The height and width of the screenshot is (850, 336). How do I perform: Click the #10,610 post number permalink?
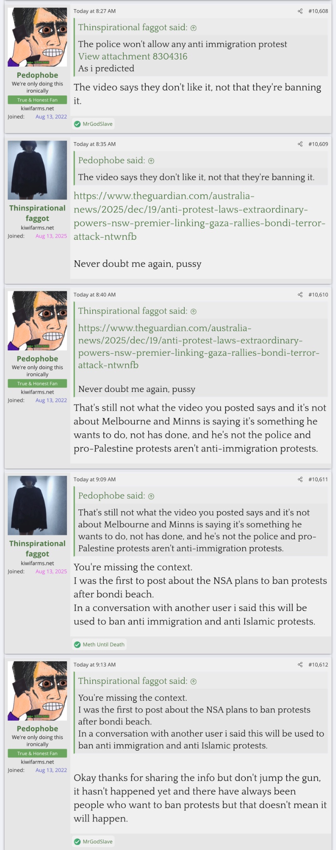[318, 295]
